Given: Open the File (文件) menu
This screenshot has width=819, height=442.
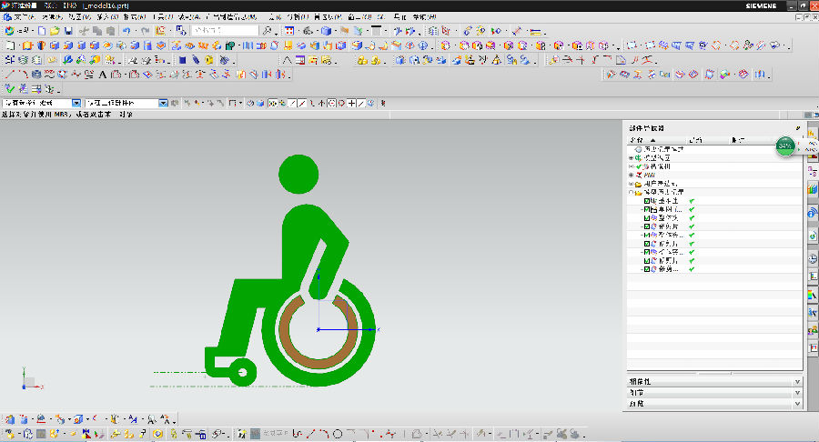Looking at the screenshot, I should pyautogui.click(x=24, y=17).
